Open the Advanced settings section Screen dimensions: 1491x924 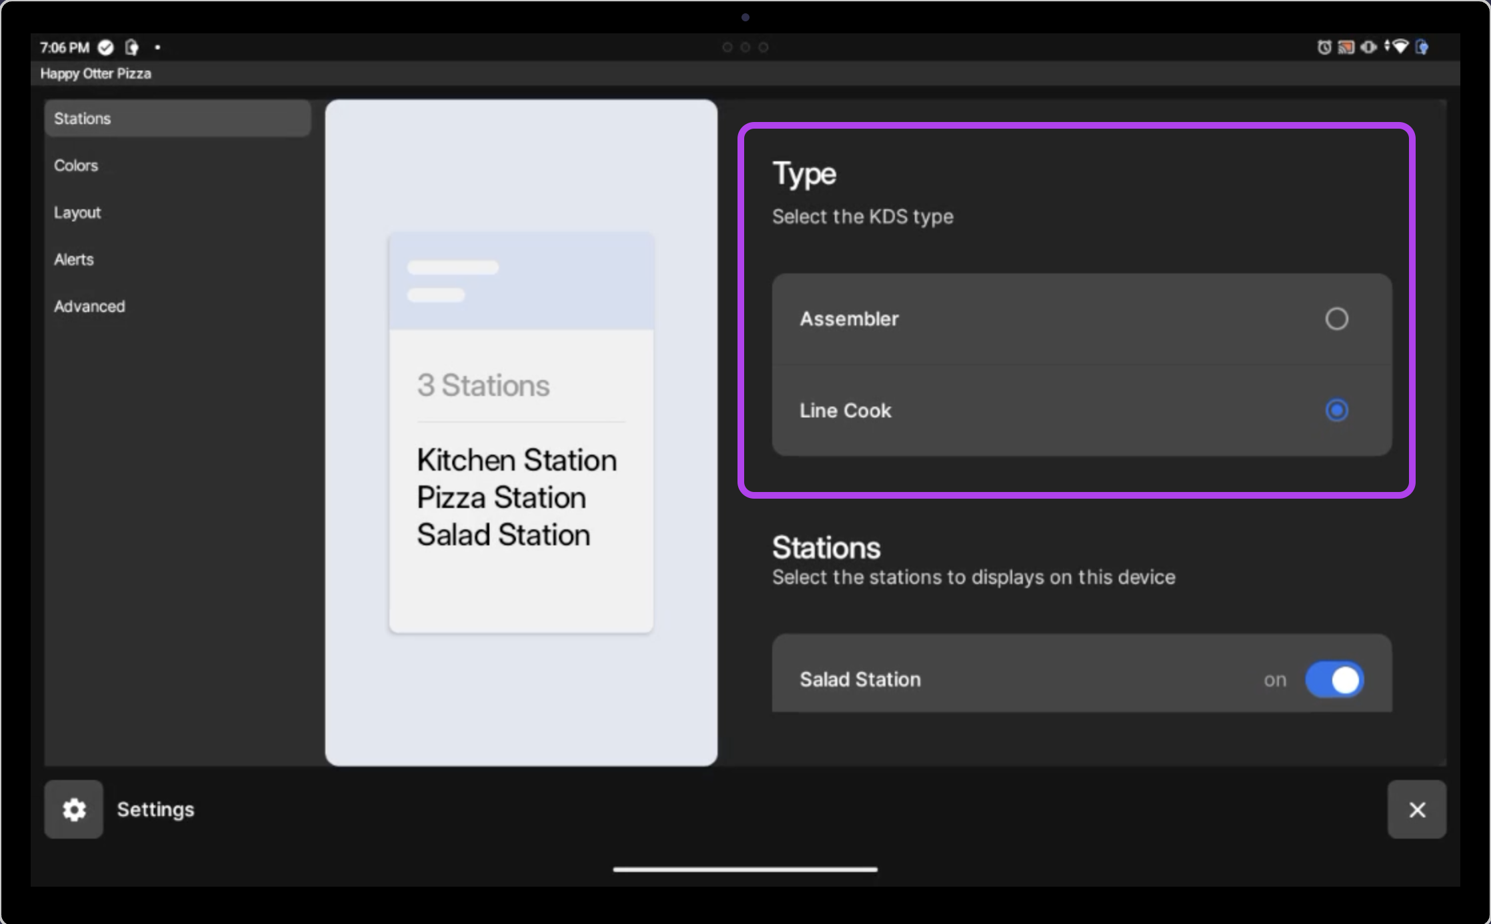(89, 307)
